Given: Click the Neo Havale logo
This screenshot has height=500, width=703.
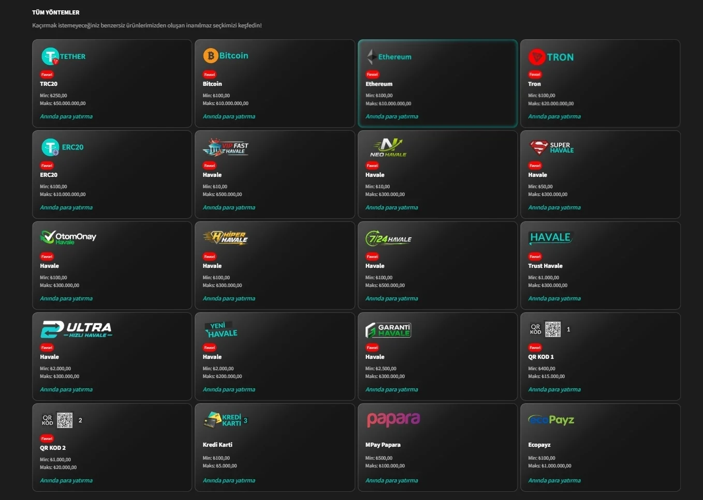Looking at the screenshot, I should tap(388, 147).
